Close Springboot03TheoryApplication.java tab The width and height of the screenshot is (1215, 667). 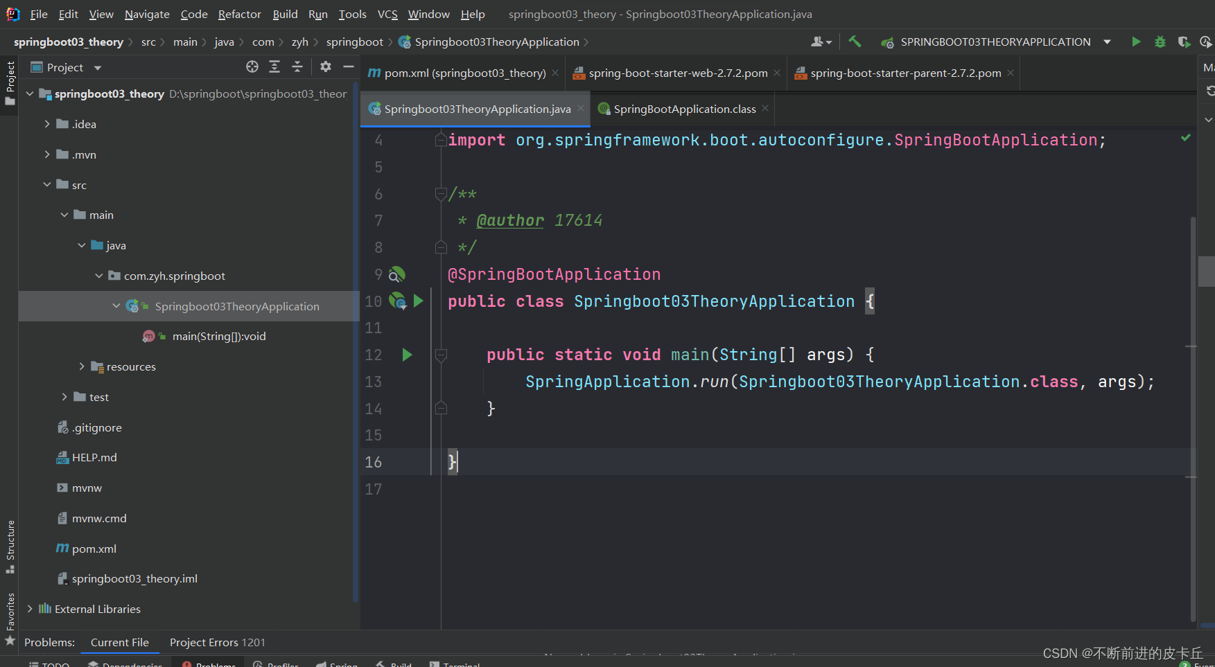tap(581, 108)
